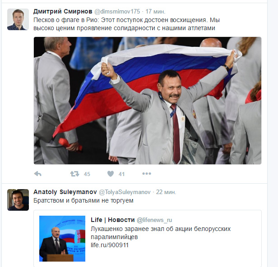Open the three-dot more options menu
The height and width of the screenshot is (267, 278).
(147, 174)
